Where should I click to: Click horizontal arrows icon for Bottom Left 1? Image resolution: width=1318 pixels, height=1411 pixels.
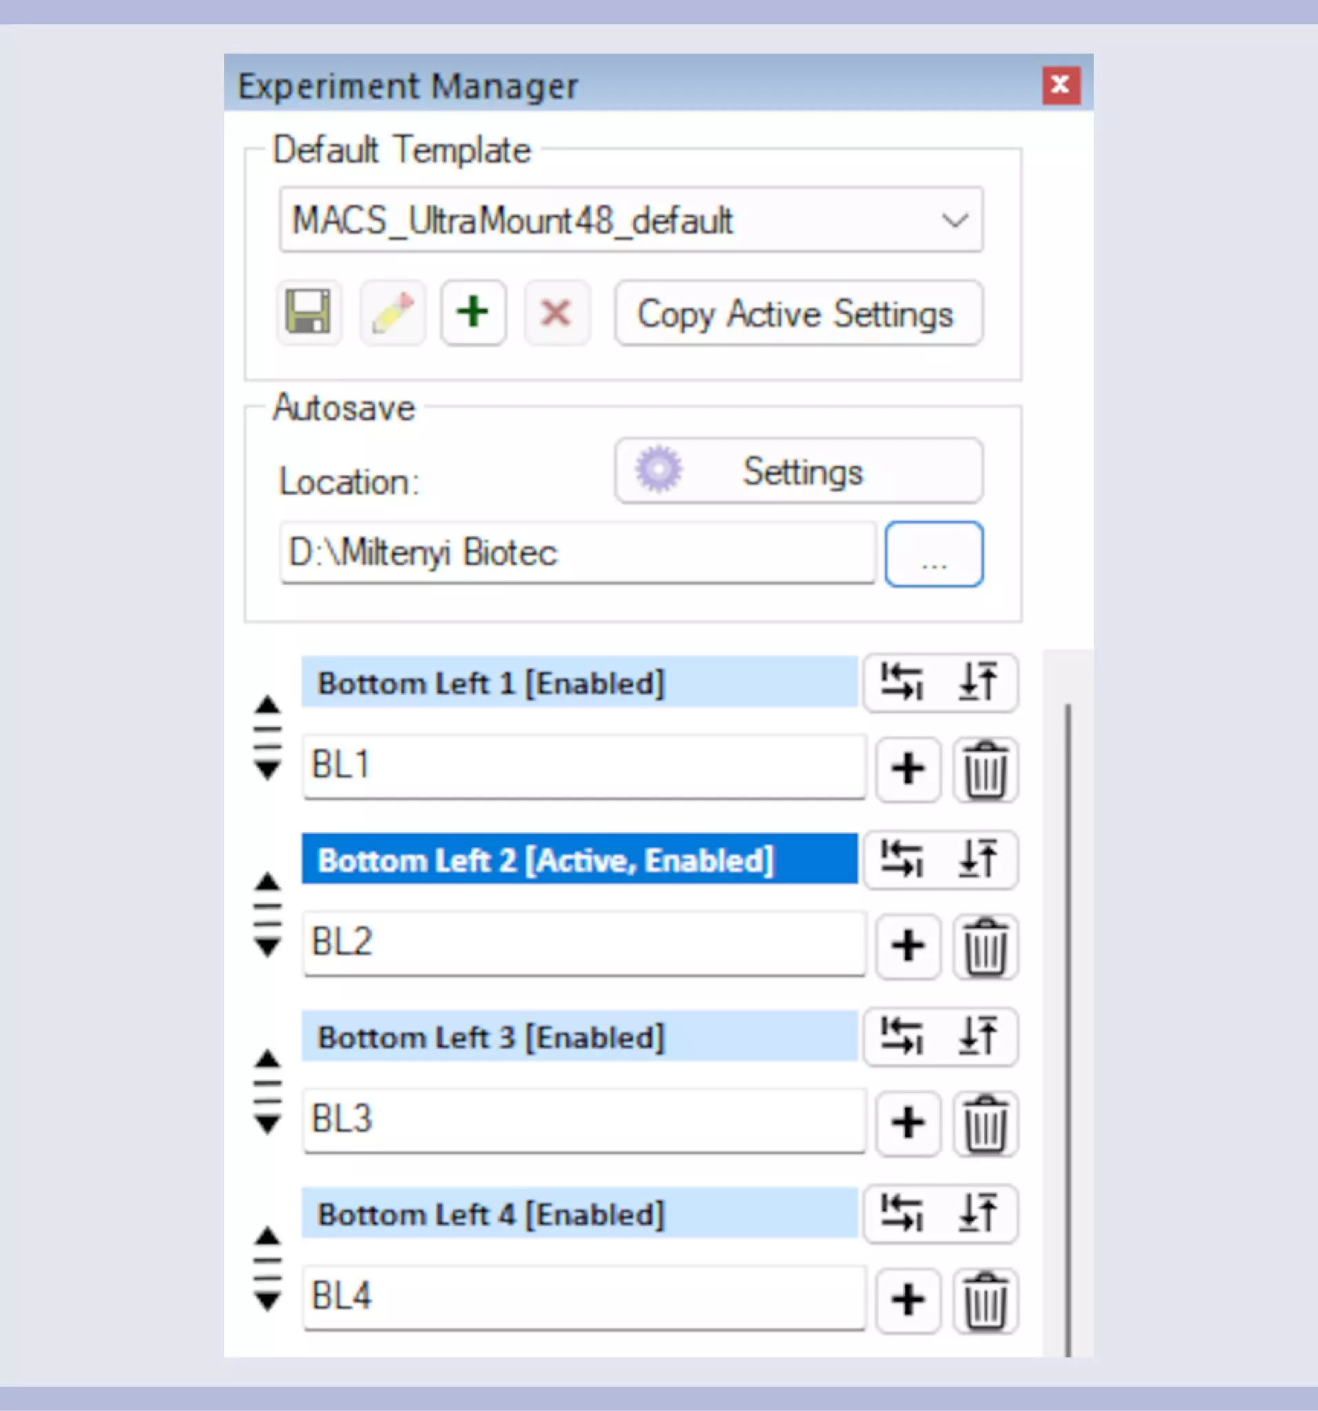coord(902,682)
